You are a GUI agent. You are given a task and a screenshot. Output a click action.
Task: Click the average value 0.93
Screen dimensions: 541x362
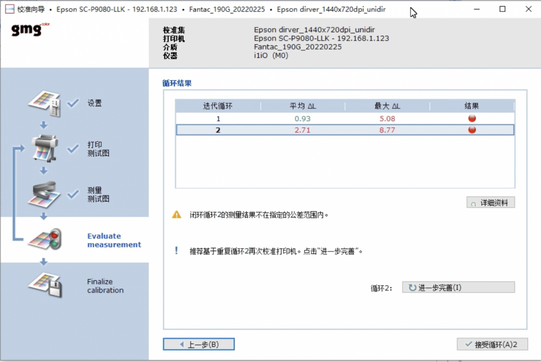(303, 119)
